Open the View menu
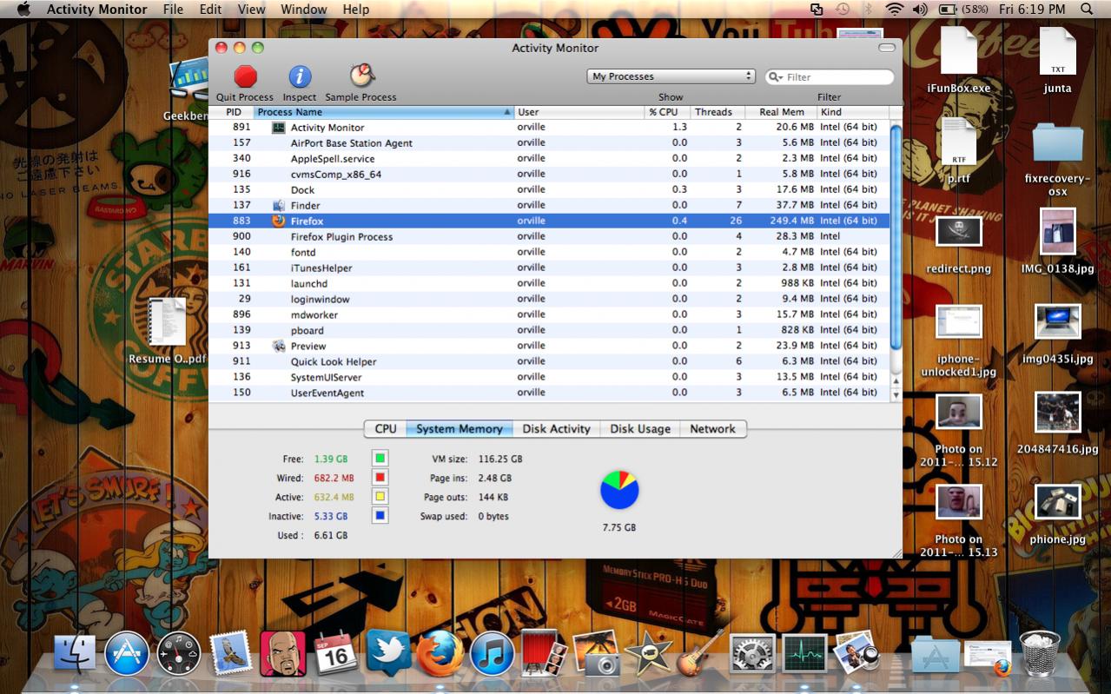 (251, 10)
